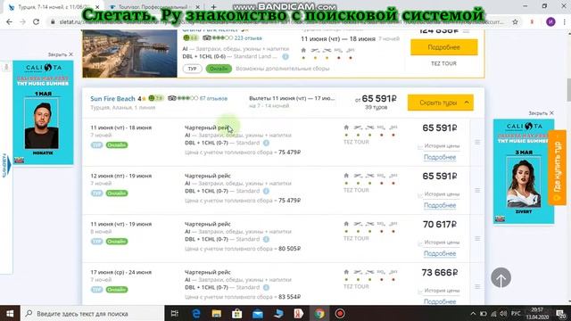Click TripAdvisor owl icon for Sun Fire Beach
Viewport: 571px width, 321px height.
[172, 98]
